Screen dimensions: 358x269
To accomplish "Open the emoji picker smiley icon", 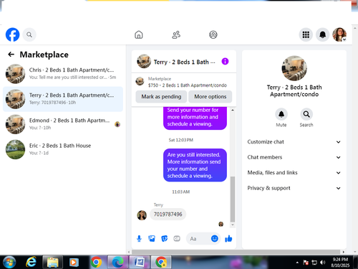I will (x=215, y=238).
